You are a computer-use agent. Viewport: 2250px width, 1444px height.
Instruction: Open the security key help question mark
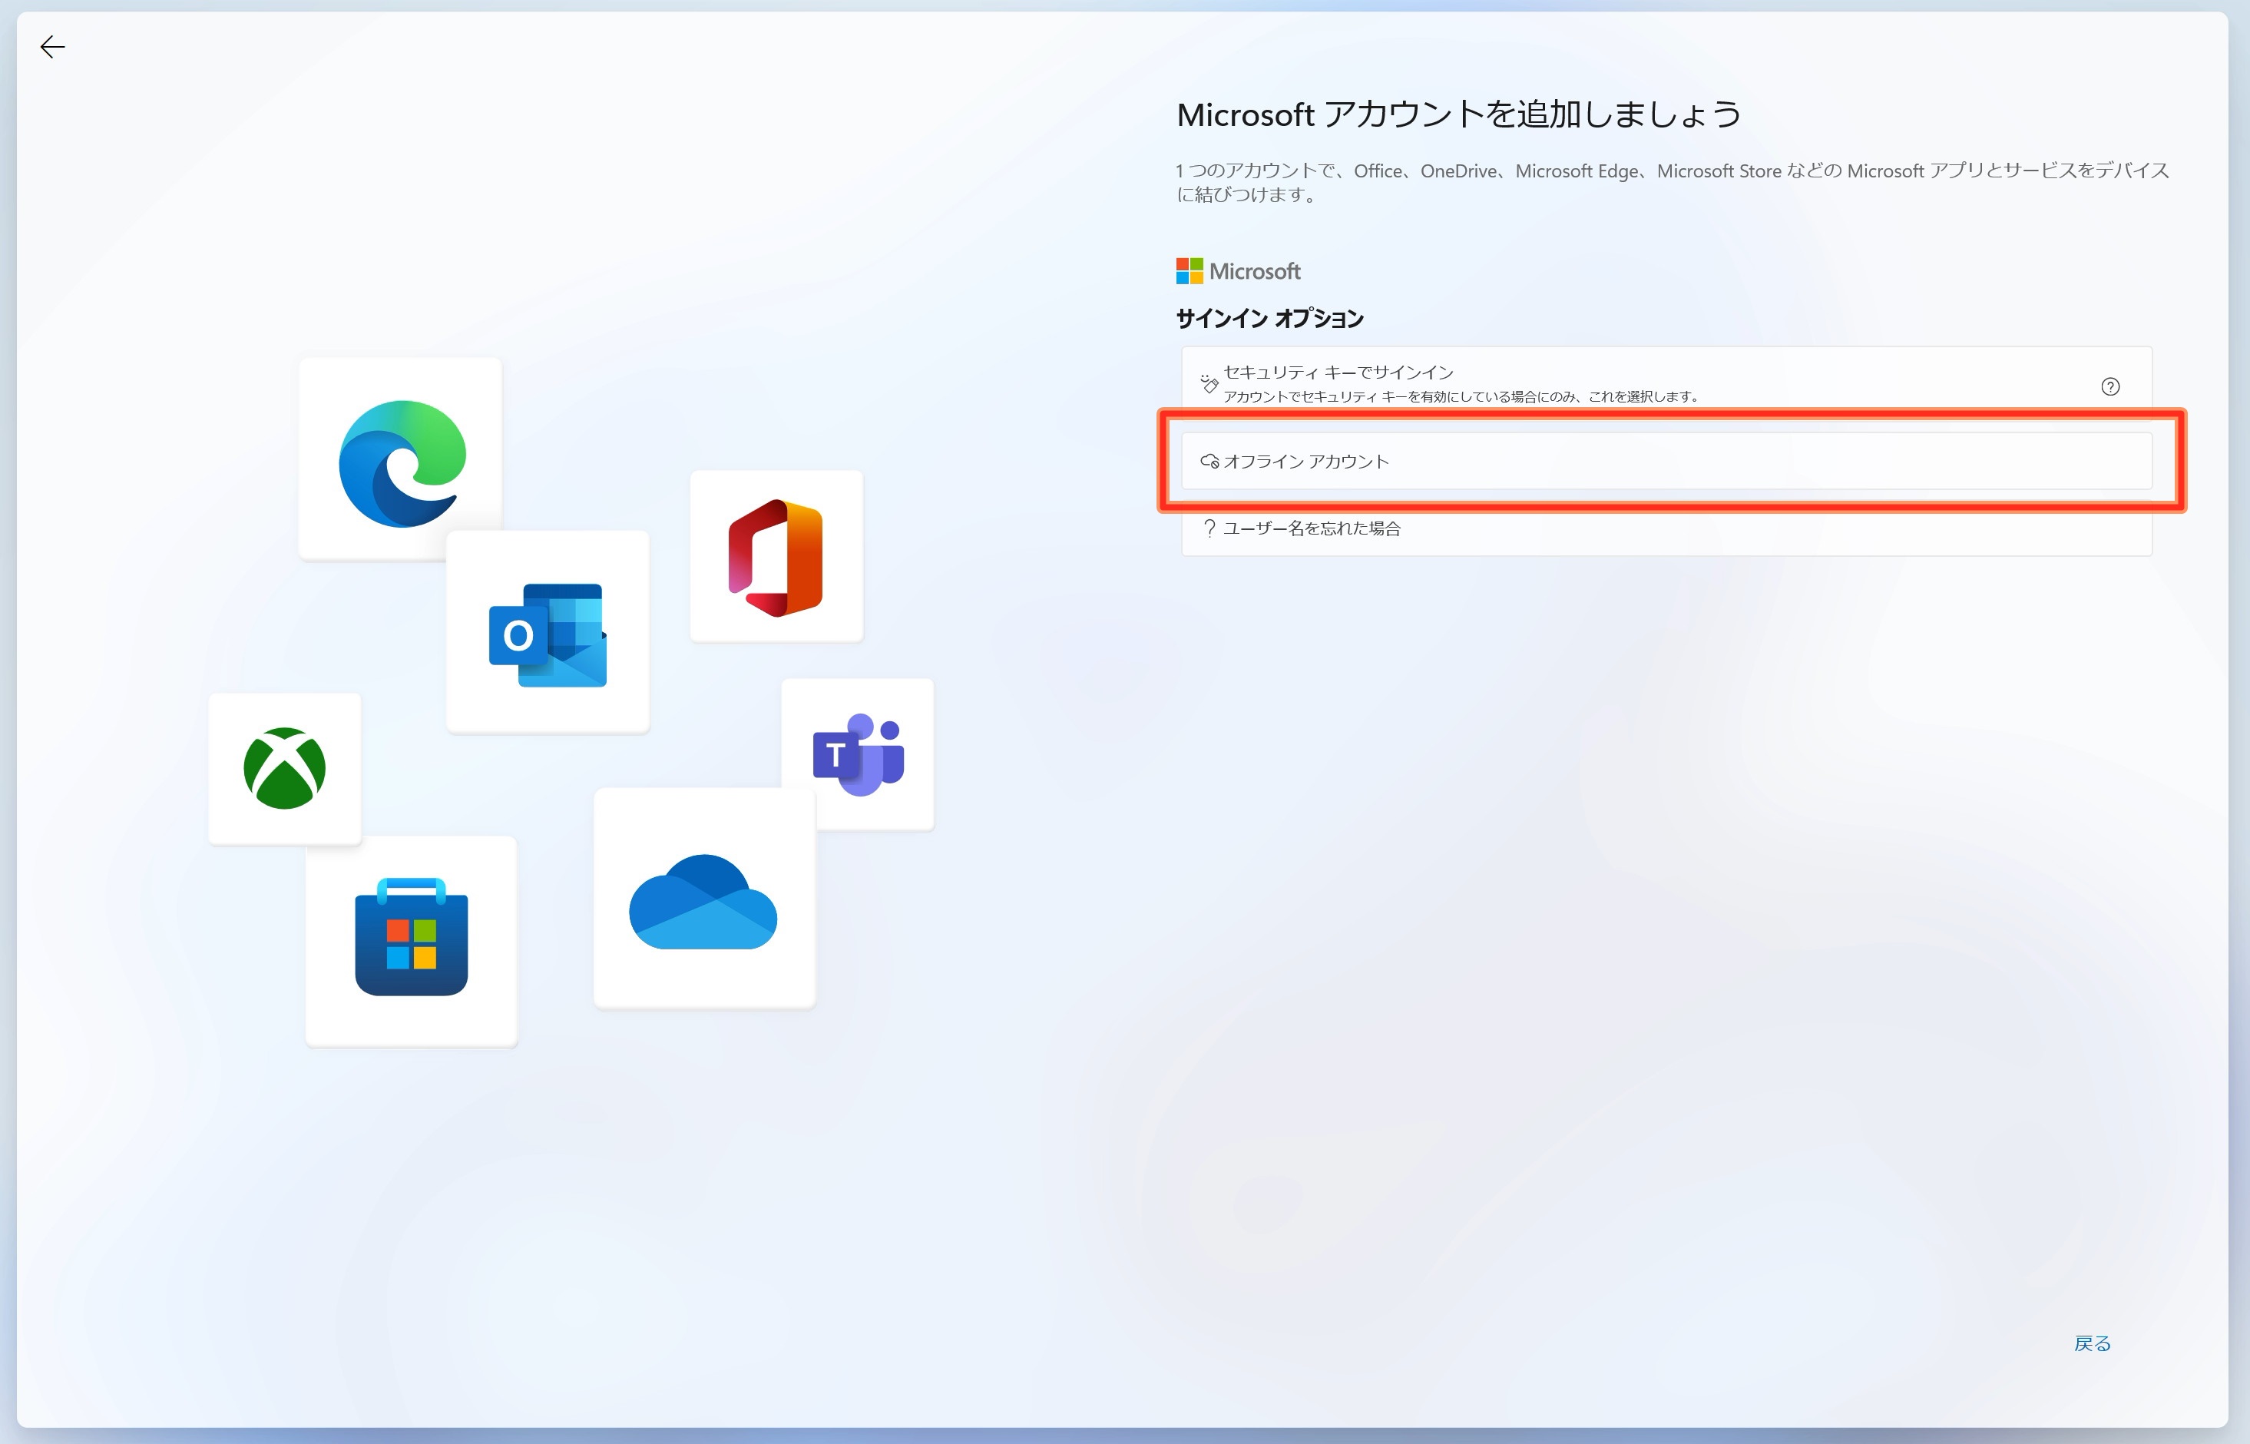click(x=2109, y=386)
